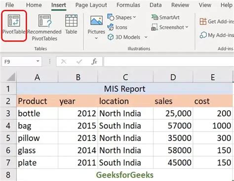Select row 8 header

(8, 175)
